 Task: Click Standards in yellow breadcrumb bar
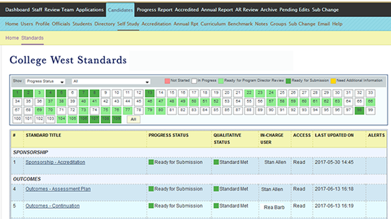(x=32, y=38)
